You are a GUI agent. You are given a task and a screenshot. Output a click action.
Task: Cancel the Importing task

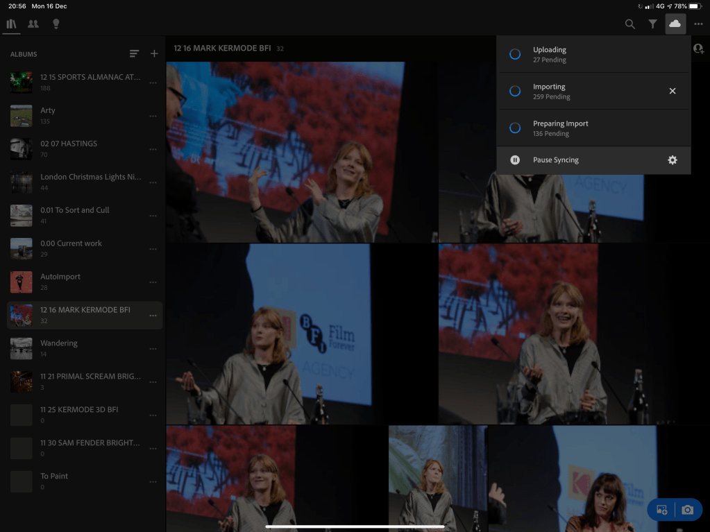[x=672, y=91]
